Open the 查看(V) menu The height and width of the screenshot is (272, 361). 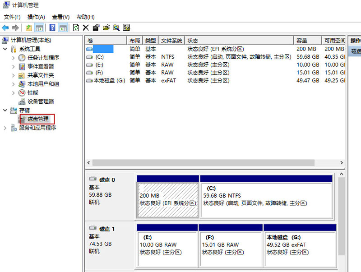coord(61,17)
